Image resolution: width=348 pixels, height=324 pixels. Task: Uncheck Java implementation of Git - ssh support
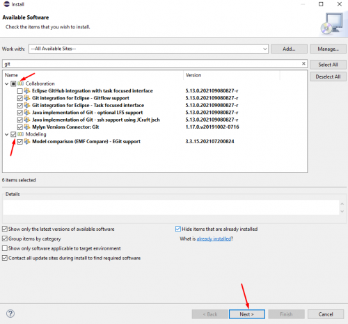(20, 120)
